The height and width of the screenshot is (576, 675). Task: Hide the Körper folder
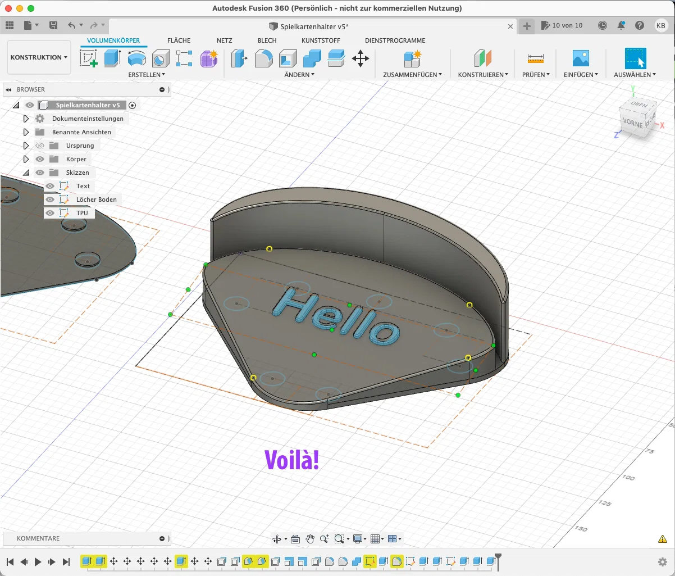(40, 159)
